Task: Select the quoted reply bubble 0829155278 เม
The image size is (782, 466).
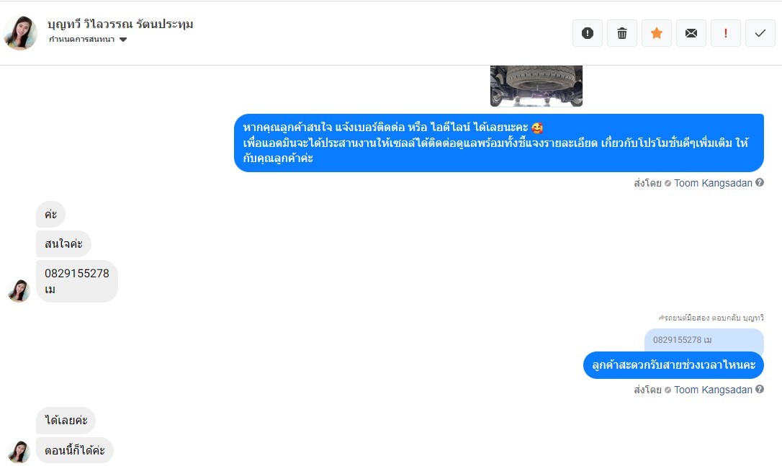Action: coord(704,340)
